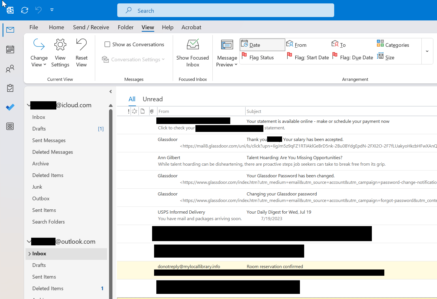Collapse the outlook.com account tree
437x299 pixels.
click(29, 241)
